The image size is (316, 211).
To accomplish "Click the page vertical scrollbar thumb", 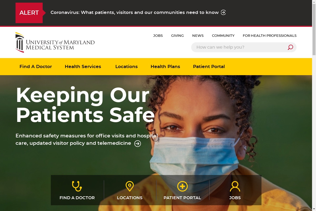I will point(314,29).
